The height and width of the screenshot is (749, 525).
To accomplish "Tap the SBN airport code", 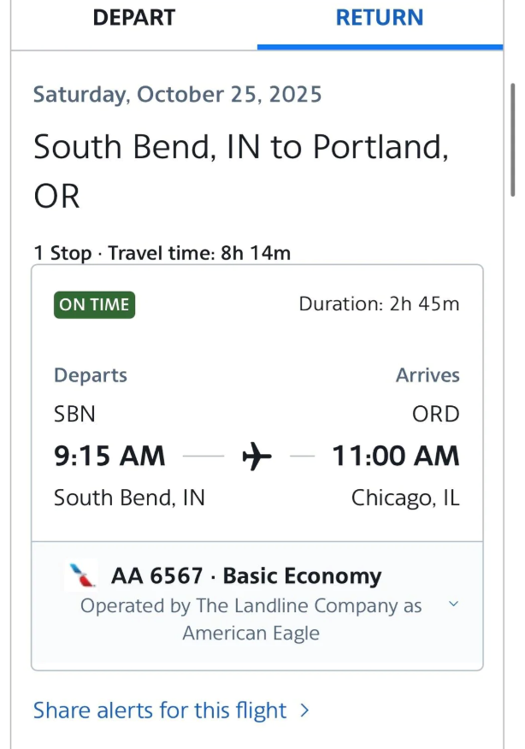I will 74,414.
